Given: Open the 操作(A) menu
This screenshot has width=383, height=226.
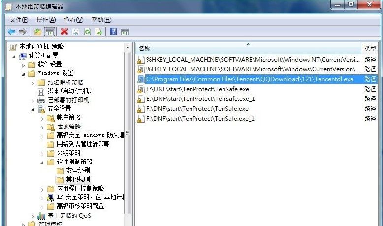Looking at the screenshot, I should pos(46,20).
